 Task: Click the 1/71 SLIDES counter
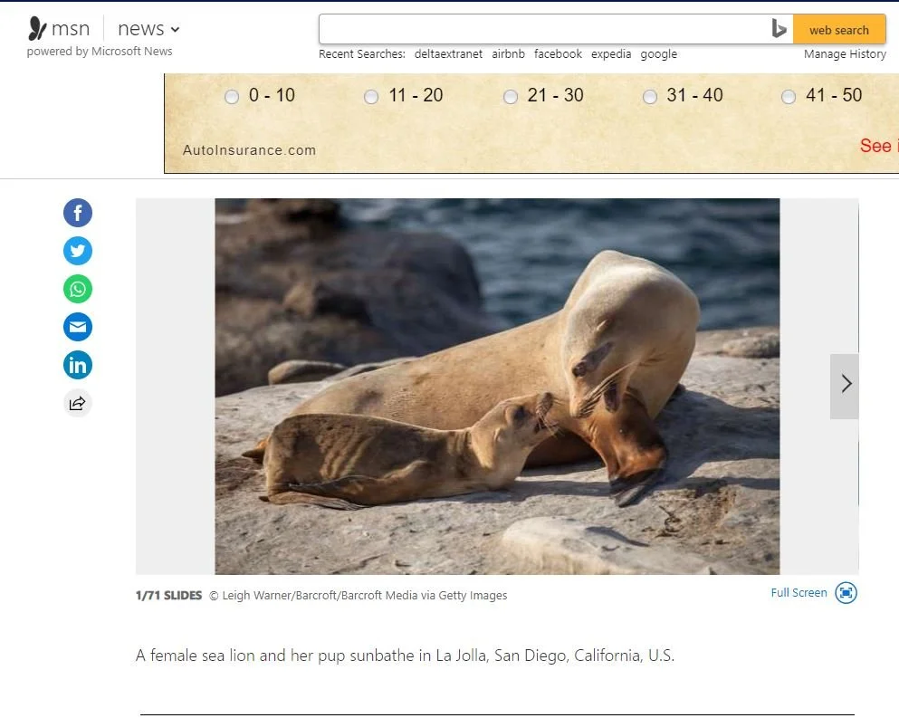pyautogui.click(x=168, y=595)
